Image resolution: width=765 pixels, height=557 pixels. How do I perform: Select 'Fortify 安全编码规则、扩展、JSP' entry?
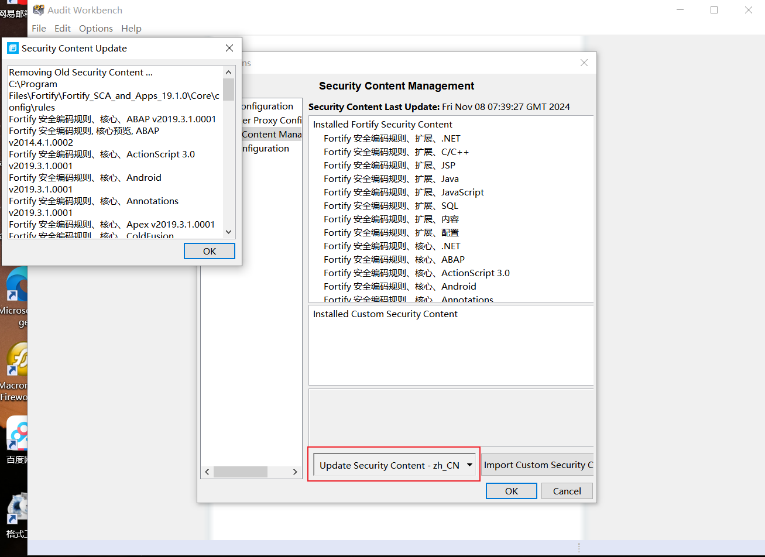[389, 166]
